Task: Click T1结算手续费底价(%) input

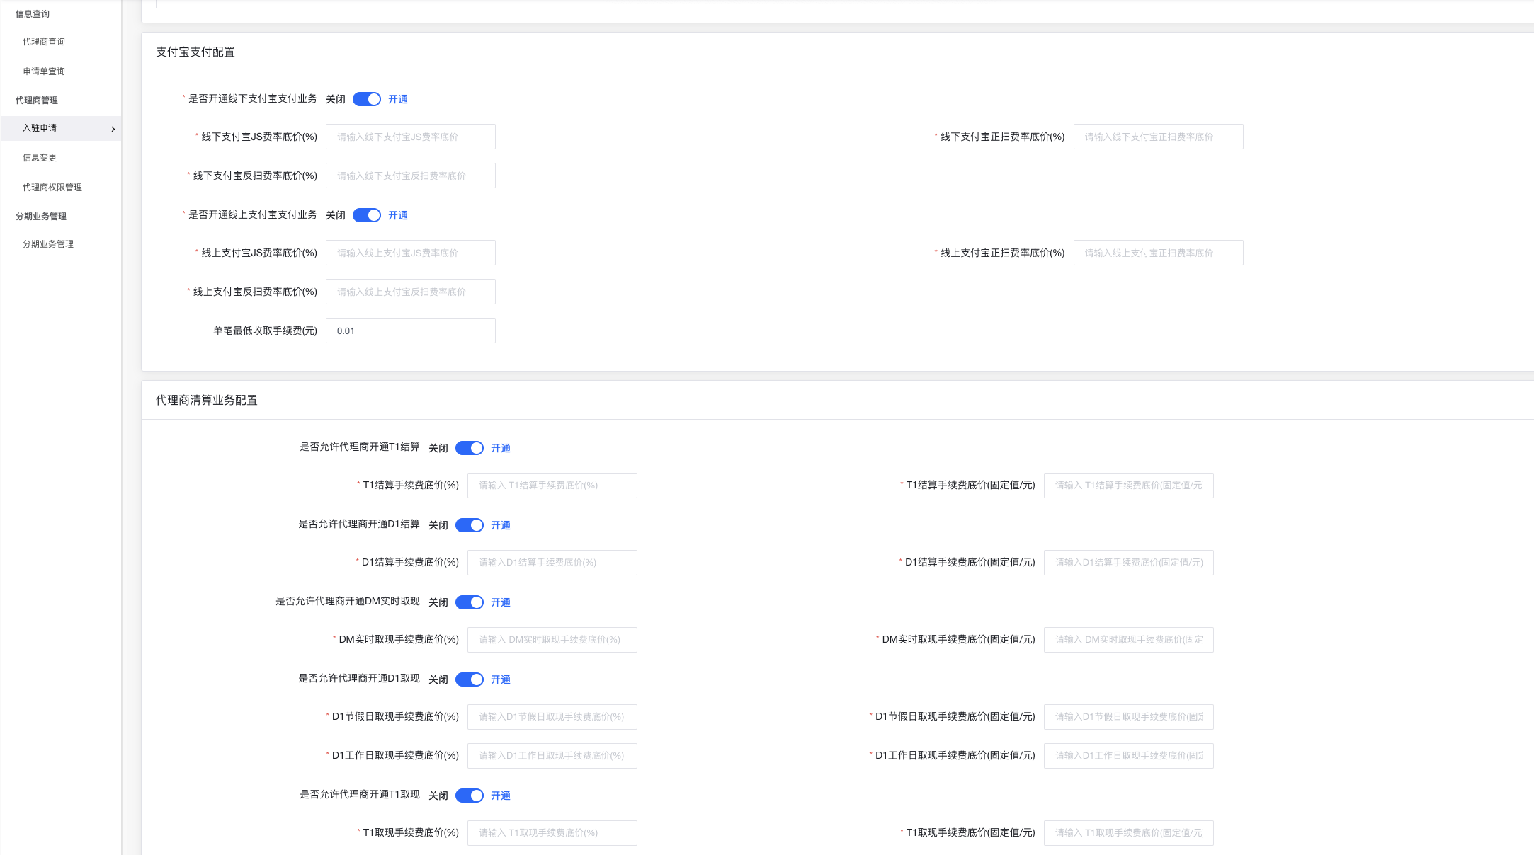Action: [552, 486]
